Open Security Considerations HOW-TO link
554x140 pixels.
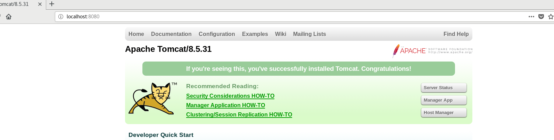pyautogui.click(x=230, y=96)
